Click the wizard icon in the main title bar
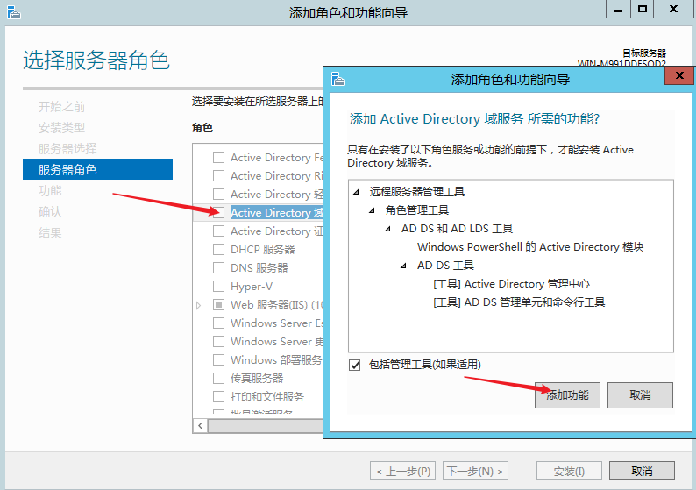This screenshot has width=696, height=490. [14, 12]
